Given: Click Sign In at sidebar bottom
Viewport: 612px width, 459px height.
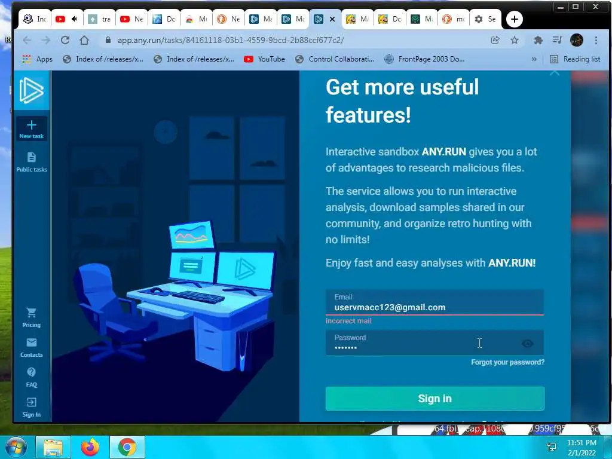Looking at the screenshot, I should [x=31, y=408].
